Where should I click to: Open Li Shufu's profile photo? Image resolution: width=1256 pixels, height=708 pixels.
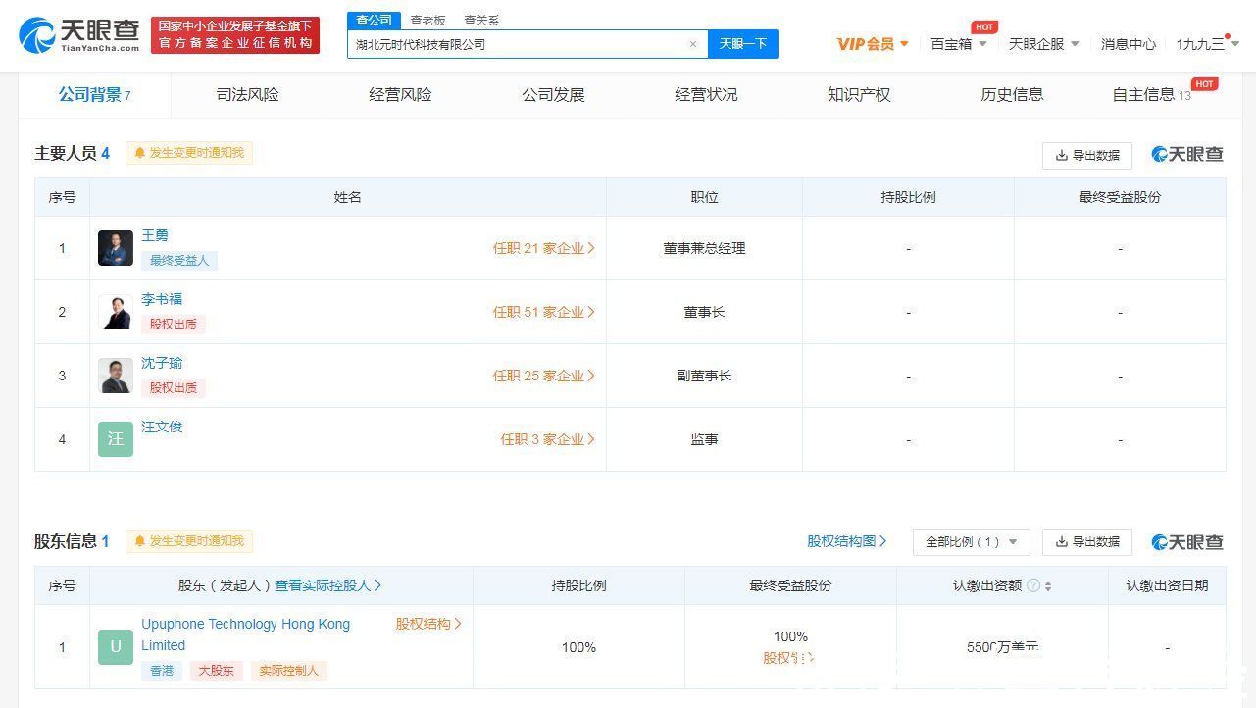(116, 312)
